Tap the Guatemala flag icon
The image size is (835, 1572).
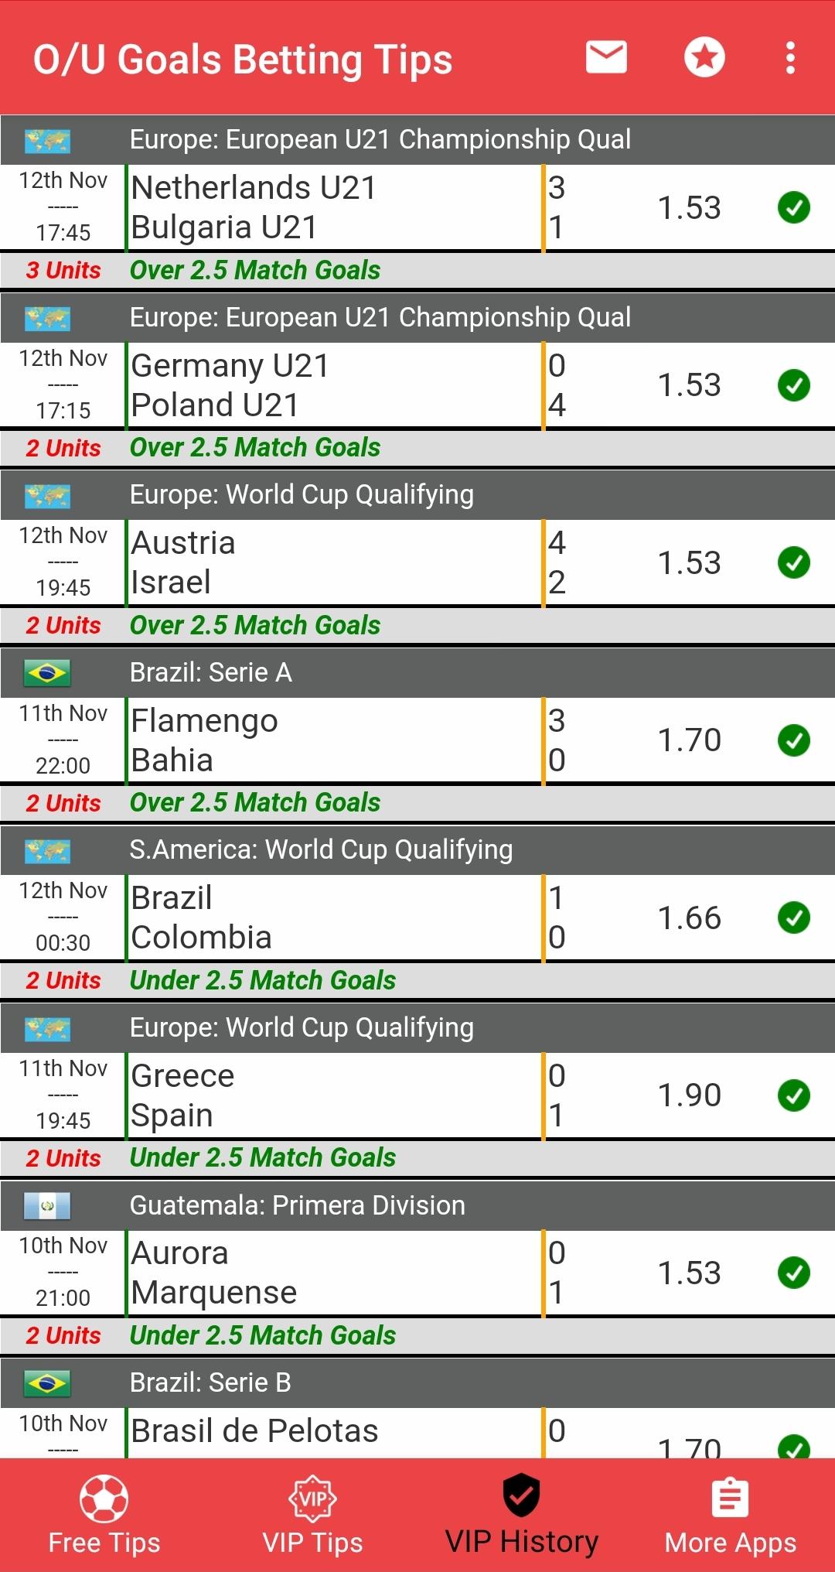tap(47, 1205)
